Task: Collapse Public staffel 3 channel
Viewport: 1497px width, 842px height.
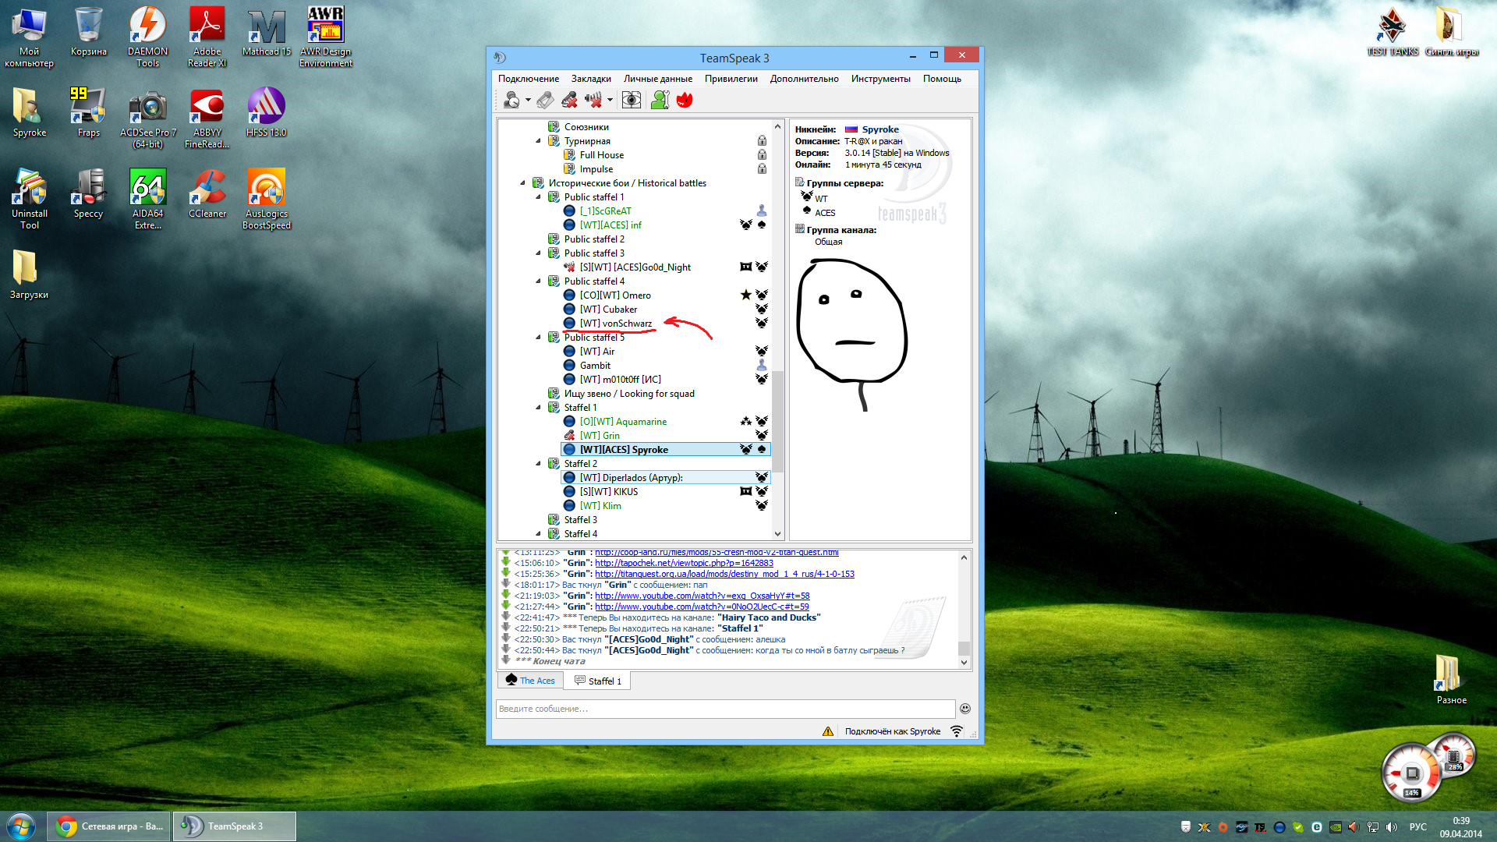Action: (538, 253)
